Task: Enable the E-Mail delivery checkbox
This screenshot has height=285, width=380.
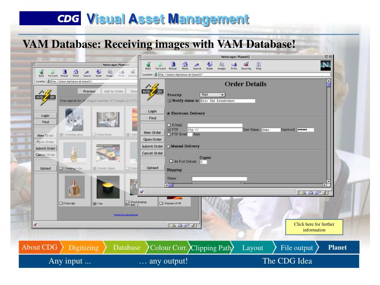Action: click(x=169, y=125)
